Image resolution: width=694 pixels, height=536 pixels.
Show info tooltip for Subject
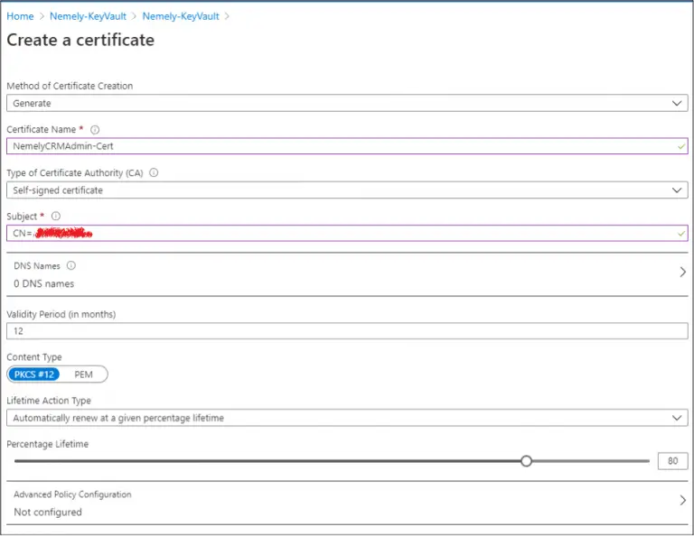tap(56, 216)
